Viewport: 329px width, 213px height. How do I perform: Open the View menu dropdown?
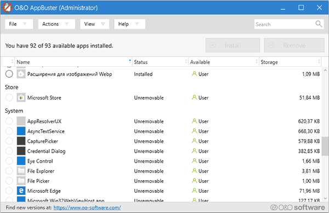(94, 24)
